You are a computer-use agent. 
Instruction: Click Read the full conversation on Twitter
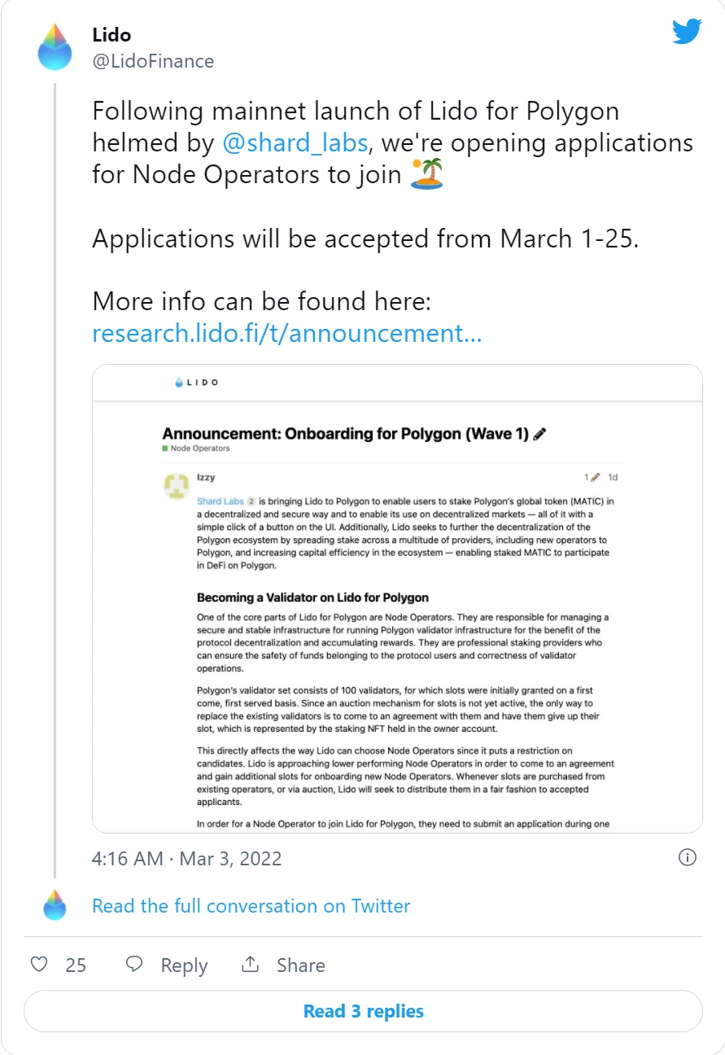pyautogui.click(x=251, y=906)
